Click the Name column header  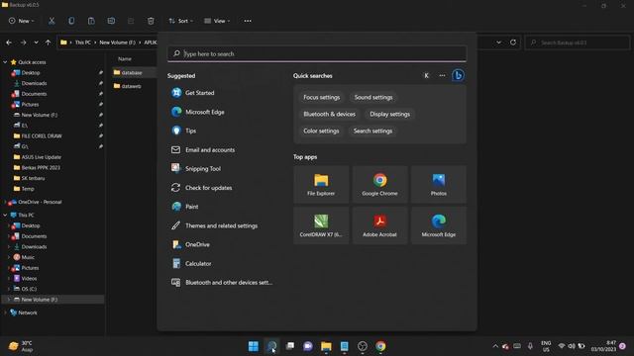point(125,59)
